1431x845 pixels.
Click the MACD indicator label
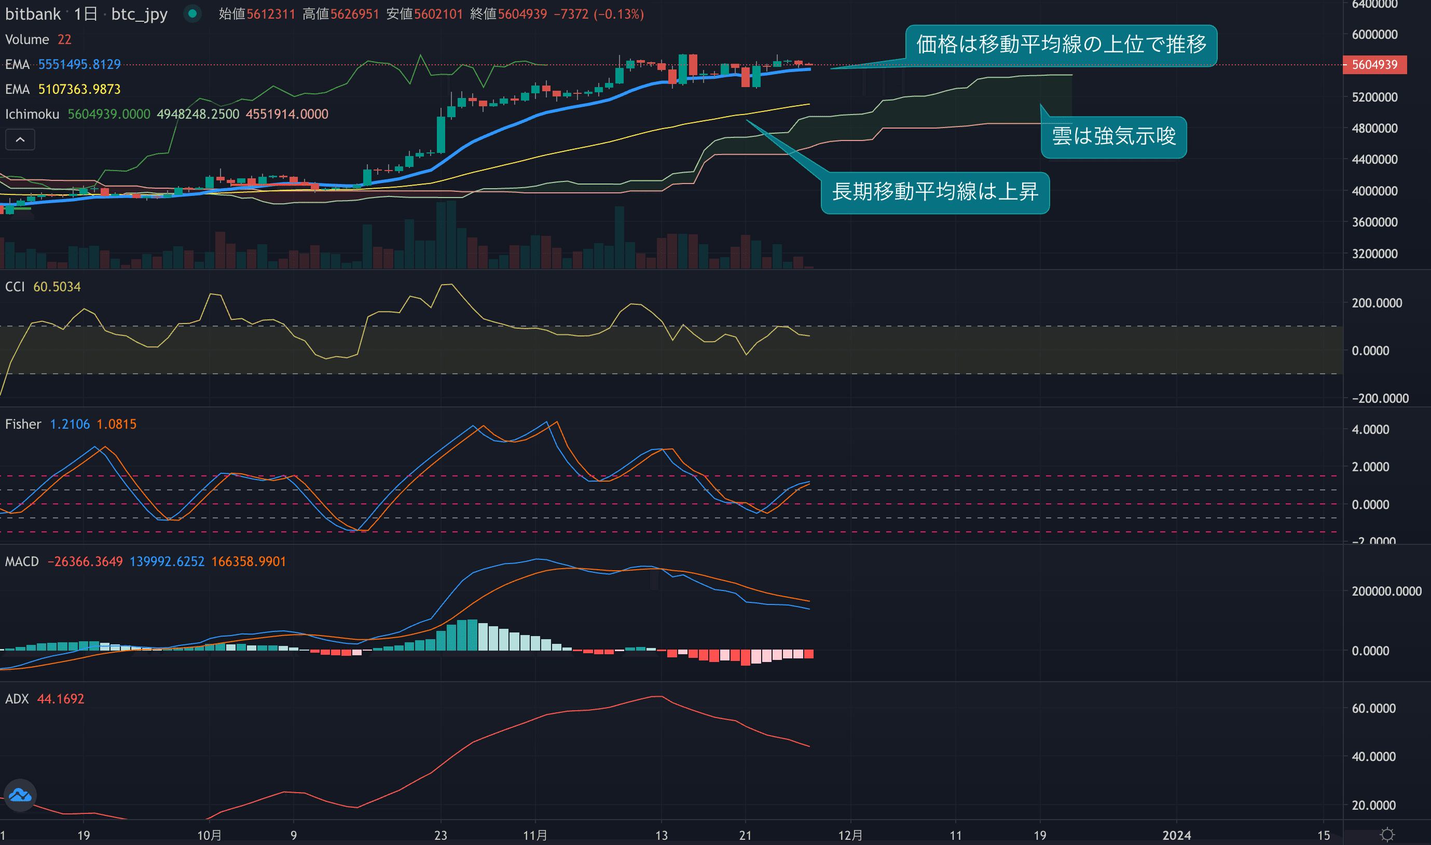coord(22,561)
